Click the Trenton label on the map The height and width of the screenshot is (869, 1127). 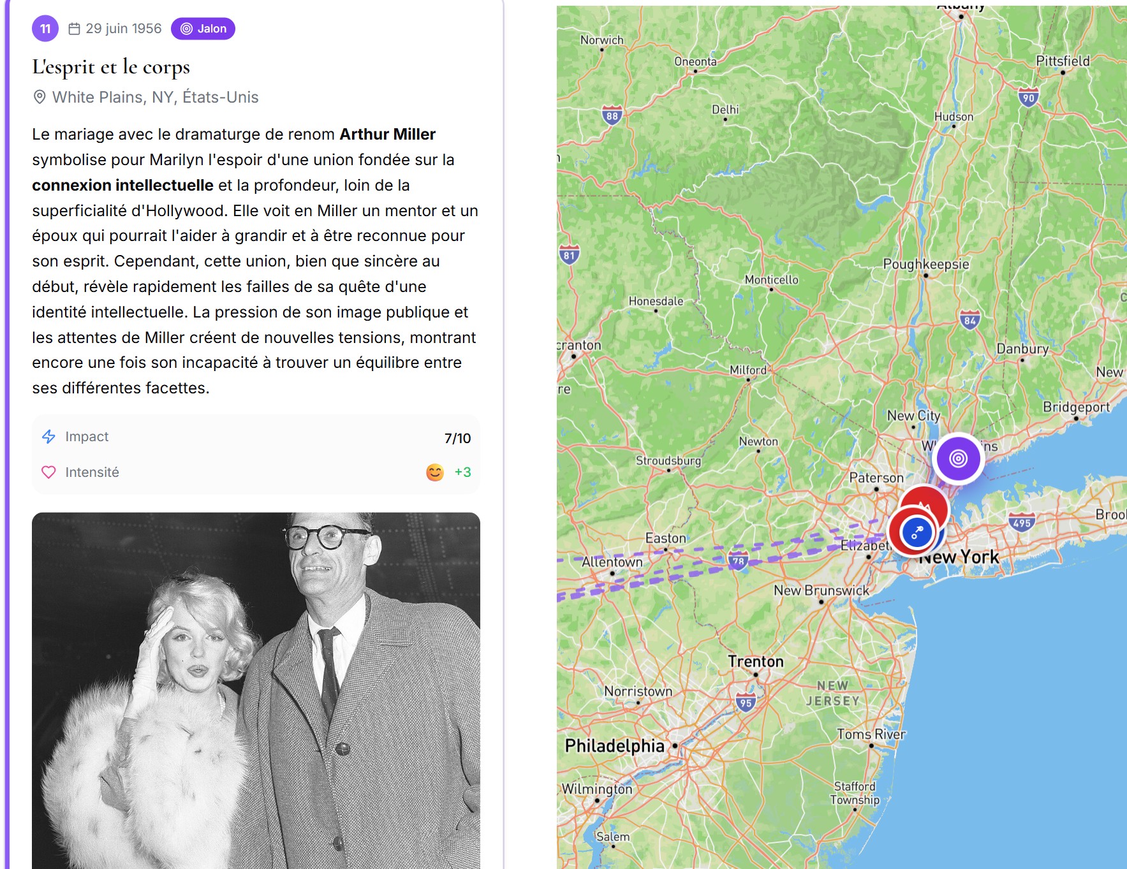pos(756,661)
